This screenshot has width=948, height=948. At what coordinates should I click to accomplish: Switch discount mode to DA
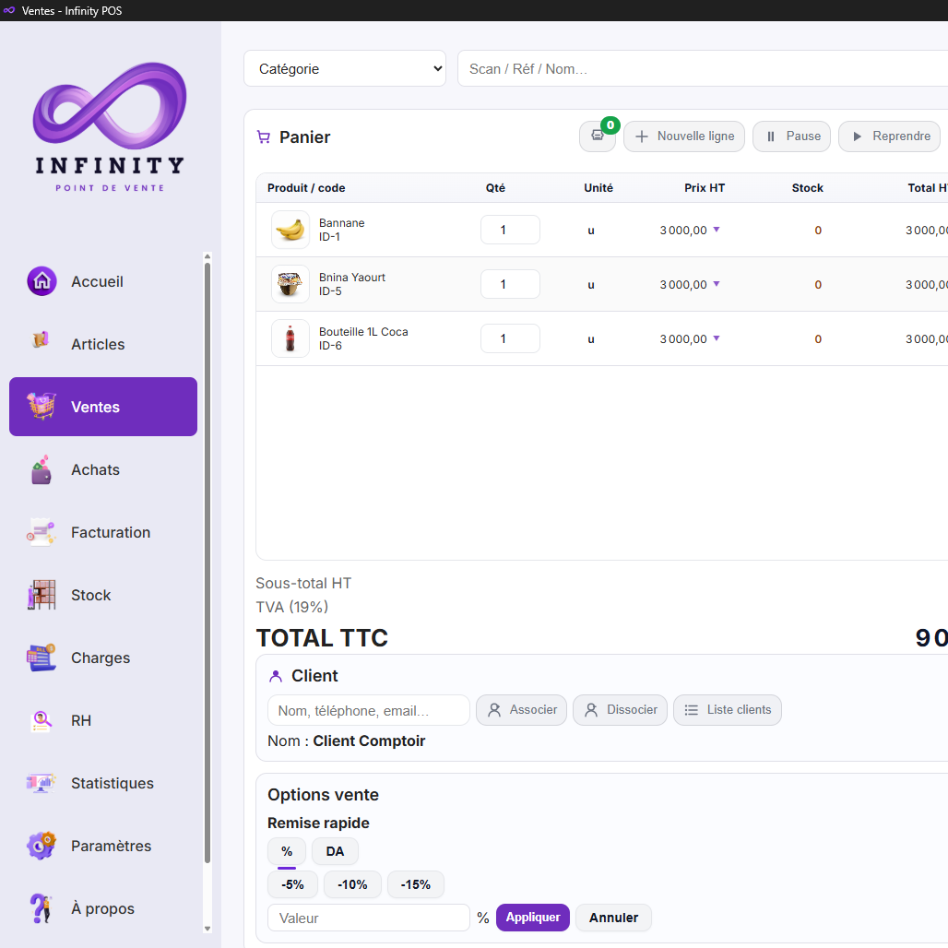click(335, 851)
